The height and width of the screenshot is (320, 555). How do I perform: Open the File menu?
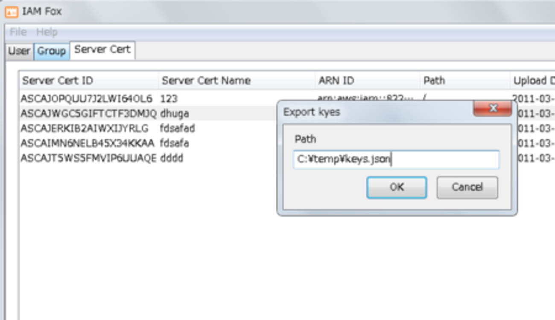[18, 32]
